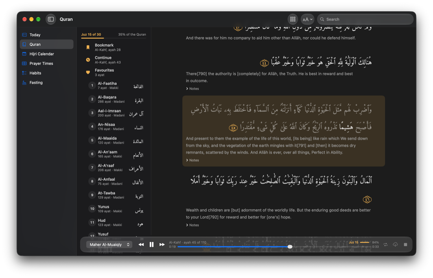Click the audio progress slider knob
Viewport: 433px width, 278px height.
[290, 247]
